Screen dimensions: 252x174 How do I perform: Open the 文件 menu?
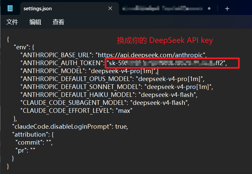(x=12, y=22)
